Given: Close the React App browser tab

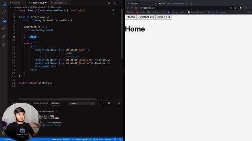Looking at the screenshot, I should pos(155,3).
